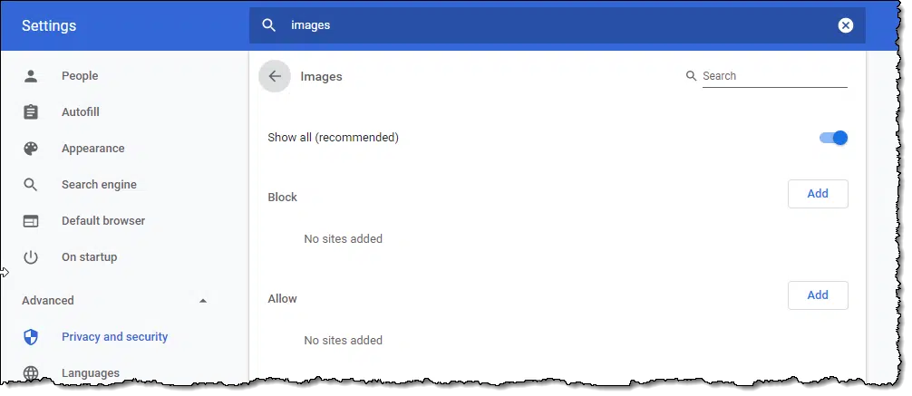This screenshot has height=396, width=912.
Task: Click the Default browser window icon
Action: tap(31, 221)
